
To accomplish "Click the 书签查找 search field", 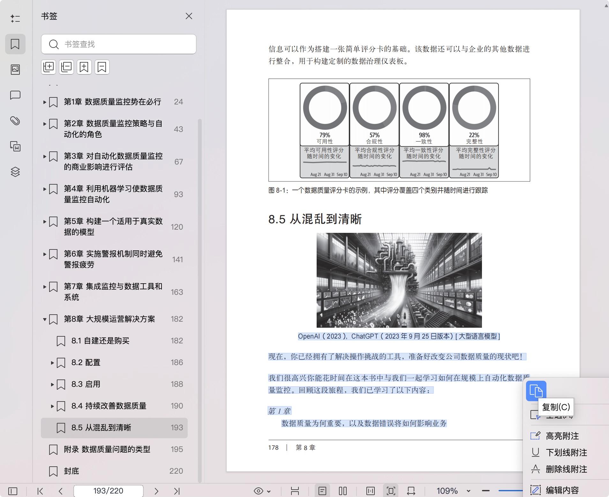I will click(119, 44).
